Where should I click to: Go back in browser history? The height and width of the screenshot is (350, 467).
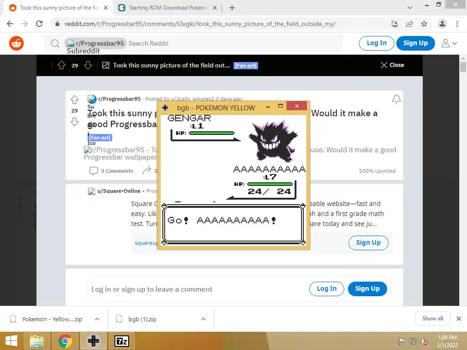tap(10, 24)
